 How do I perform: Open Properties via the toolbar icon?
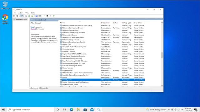point(26,16)
